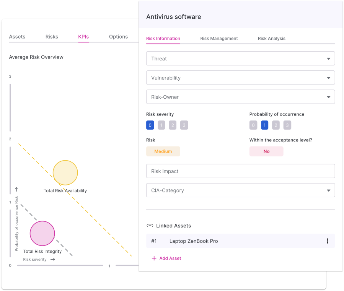Set Risk severity to 0
Image resolution: width=344 pixels, height=291 pixels.
click(x=150, y=125)
